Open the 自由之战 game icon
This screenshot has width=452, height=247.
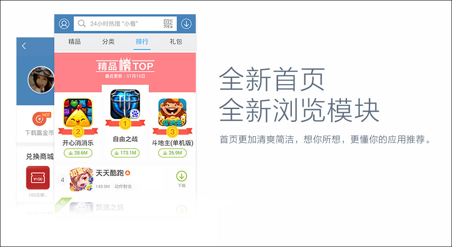(125, 104)
